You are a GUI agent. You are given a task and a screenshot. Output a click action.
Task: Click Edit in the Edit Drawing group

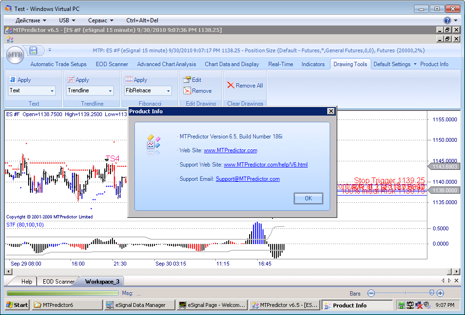pyautogui.click(x=192, y=80)
